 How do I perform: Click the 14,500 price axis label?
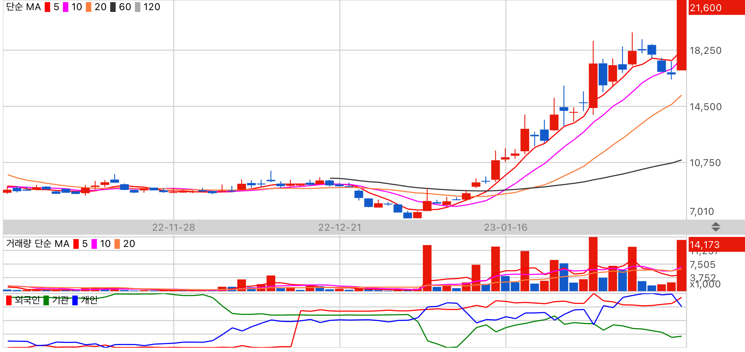[x=705, y=107]
